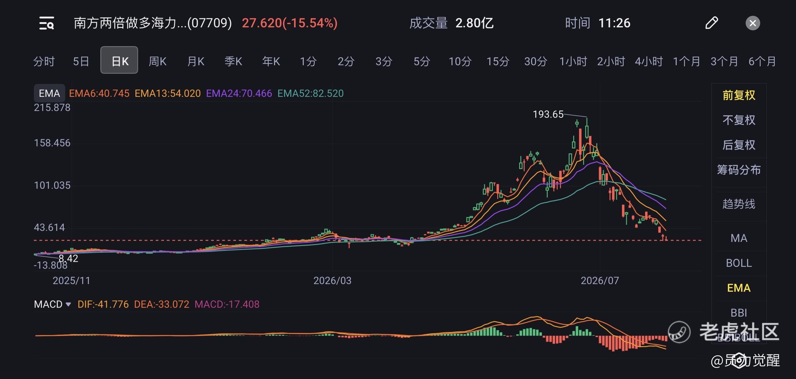Toggle 筹码分布 chip distribution
The image size is (796, 379).
739,170
